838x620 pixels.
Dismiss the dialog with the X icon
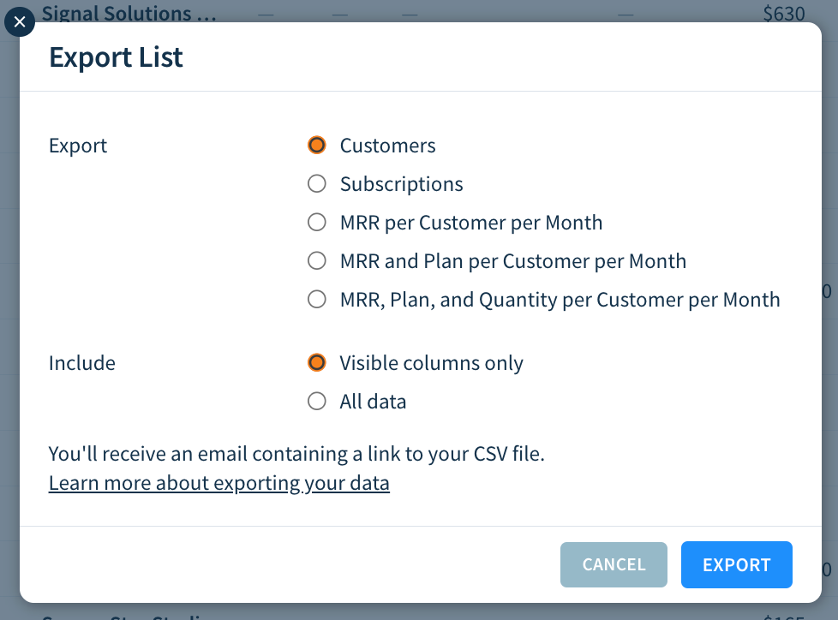20,21
